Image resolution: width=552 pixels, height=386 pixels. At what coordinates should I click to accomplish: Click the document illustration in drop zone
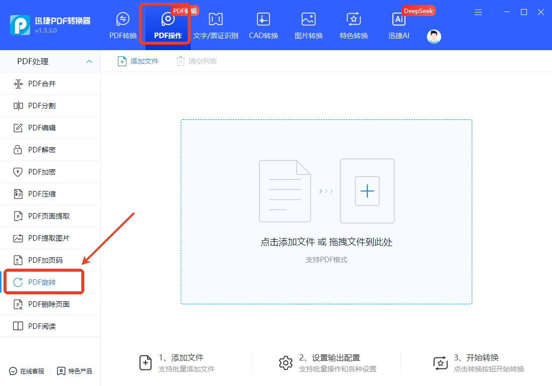[x=285, y=191]
